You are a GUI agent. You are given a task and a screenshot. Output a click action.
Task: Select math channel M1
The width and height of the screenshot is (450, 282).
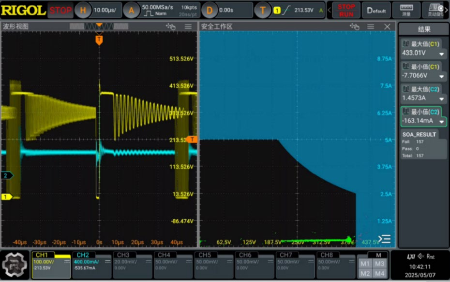coord(365,264)
